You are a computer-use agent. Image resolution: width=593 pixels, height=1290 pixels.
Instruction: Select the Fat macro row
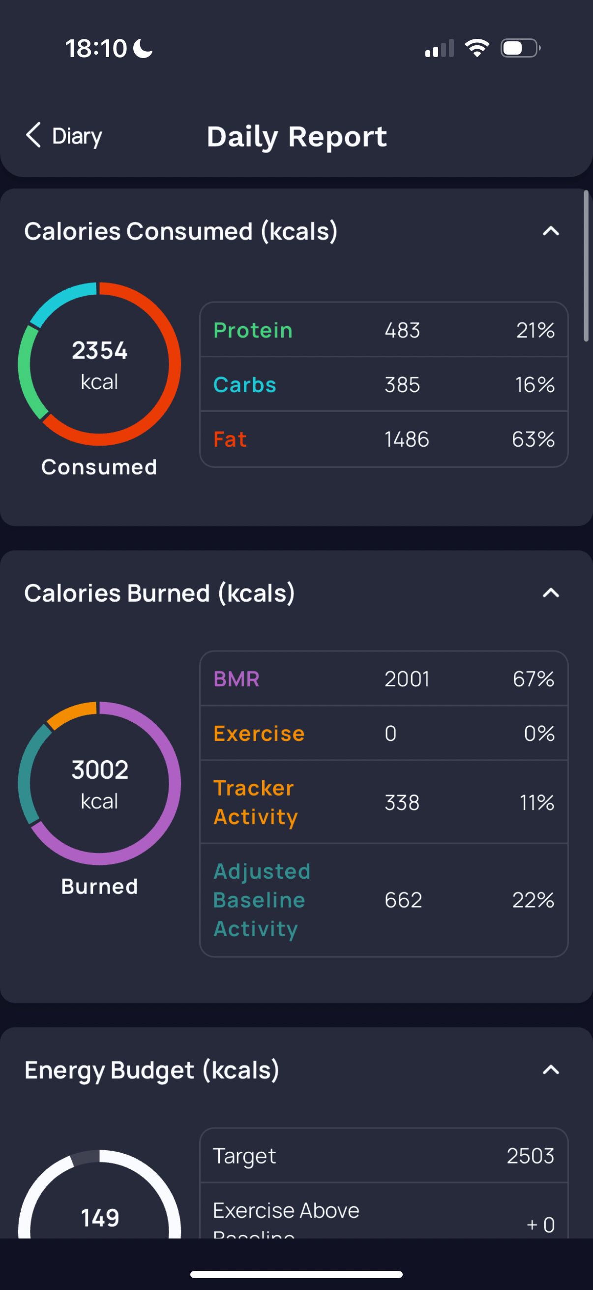(x=384, y=439)
